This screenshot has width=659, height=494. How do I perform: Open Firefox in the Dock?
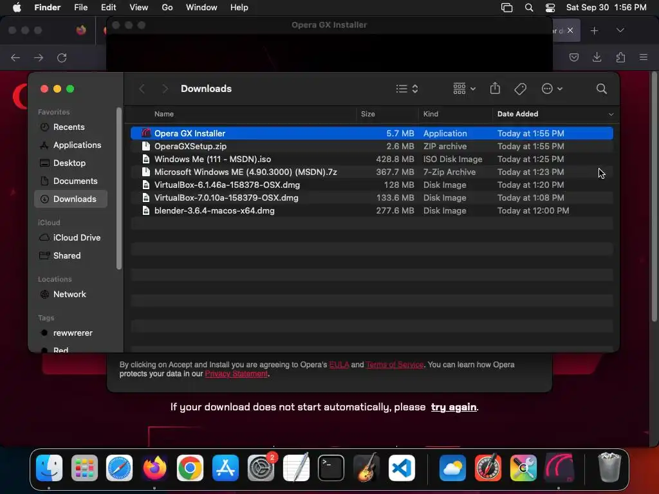(154, 468)
